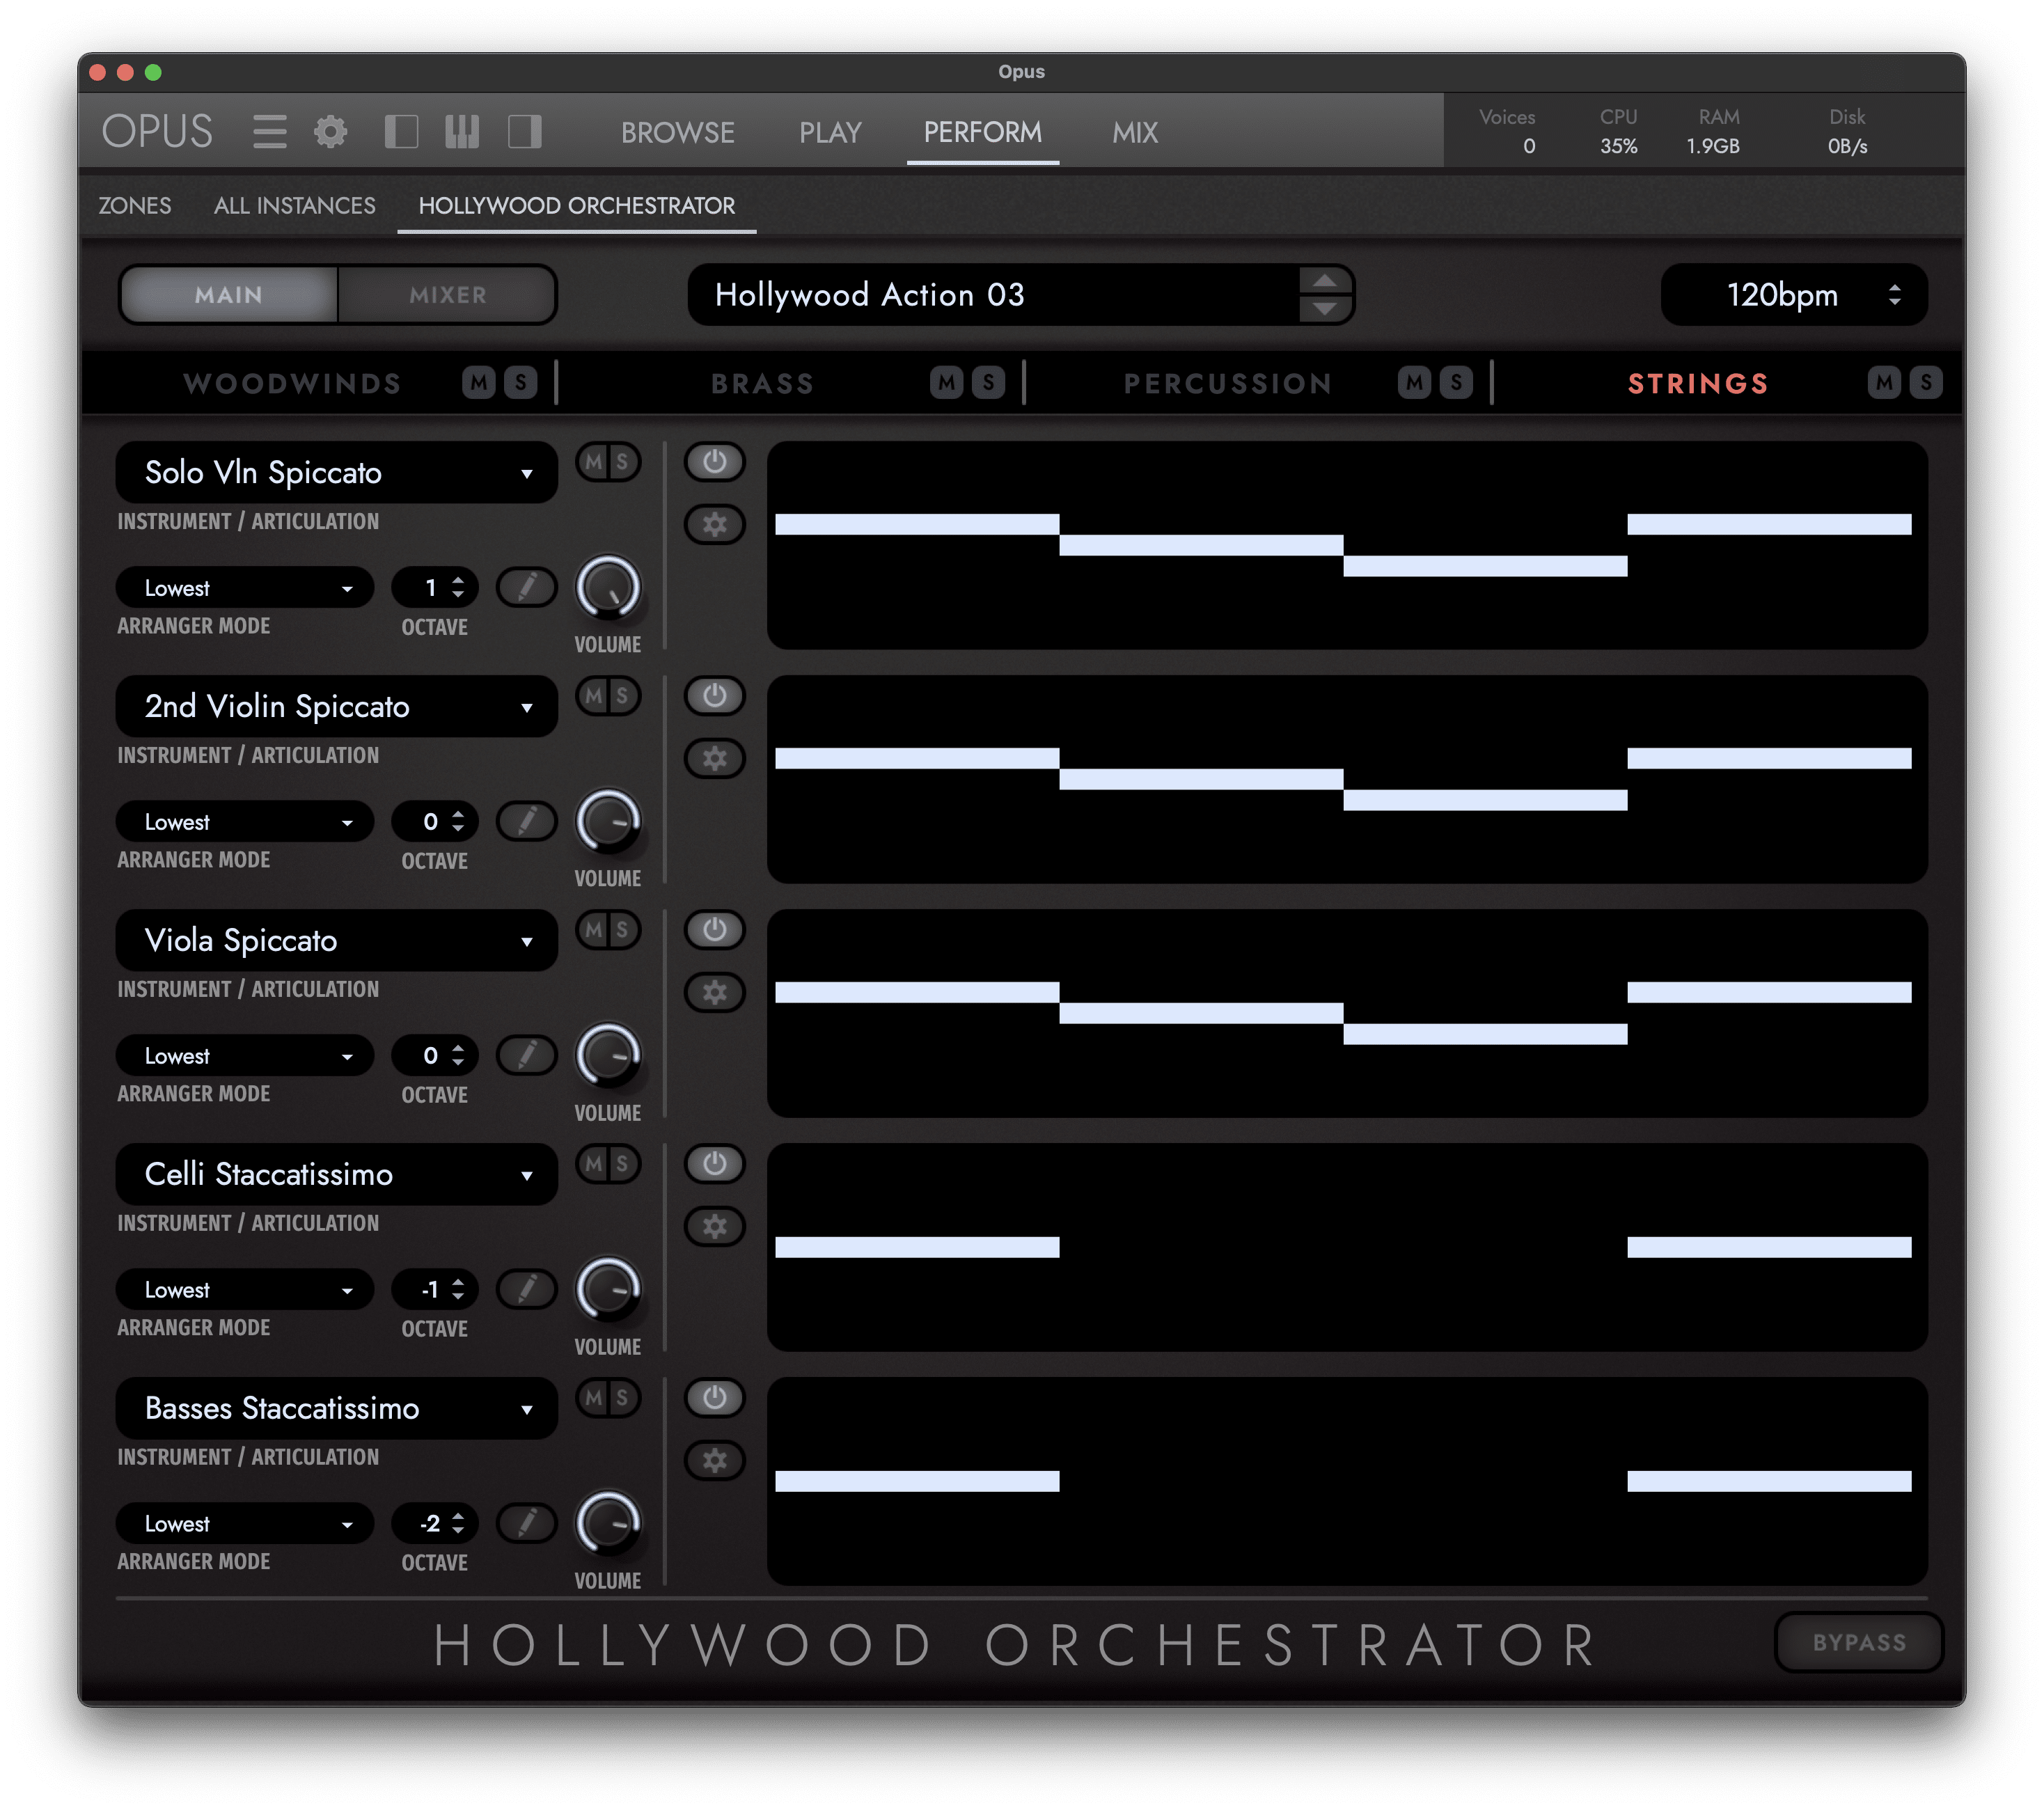Solo the Woodwinds section

pos(521,382)
